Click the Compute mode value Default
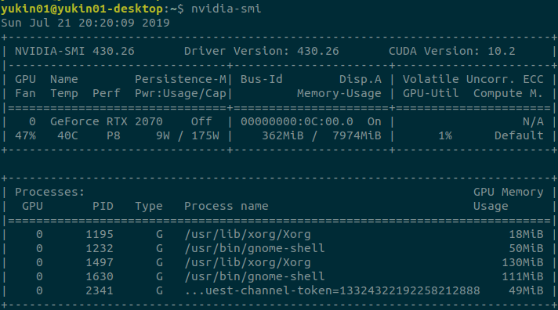Viewport: 558px width, 310px height. pyautogui.click(x=519, y=135)
